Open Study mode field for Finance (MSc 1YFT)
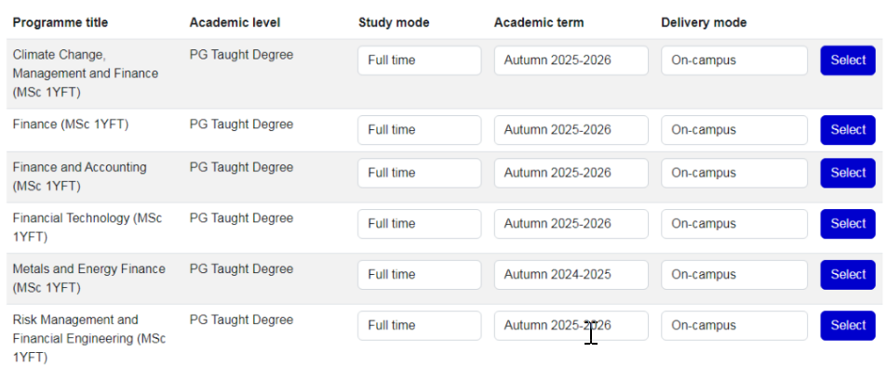The height and width of the screenshot is (366, 887). pyautogui.click(x=419, y=130)
